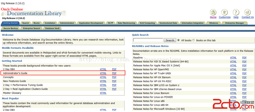
Task: Open PDF for HP-UX PA-RISC Release Notes
Action: 245,81
